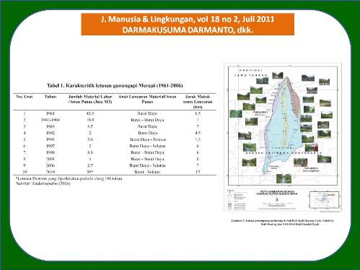Click the 'Gambar 3' figure caption text
Image resolution: width=360 pixels, height=270 pixels.
(283, 222)
